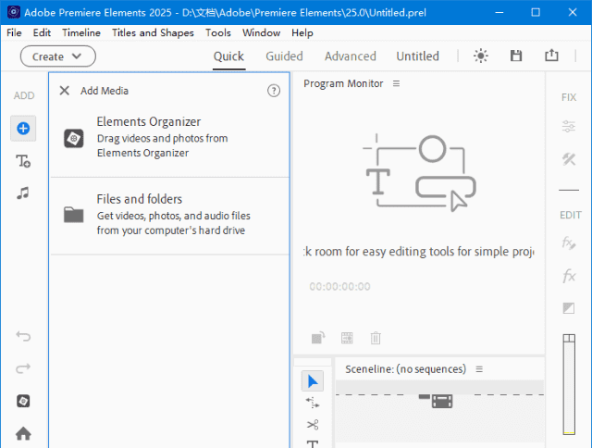Screen dimensions: 592x448
Task: Open the Tools hammer icon under FIX
Action: [569, 159]
